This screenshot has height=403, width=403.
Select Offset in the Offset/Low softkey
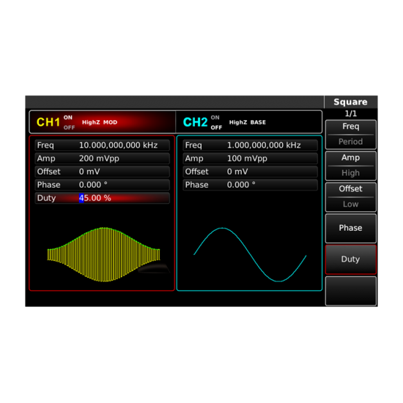point(350,189)
